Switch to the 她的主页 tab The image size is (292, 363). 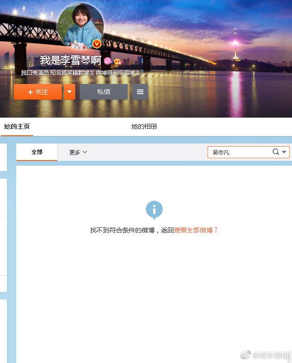17,126
